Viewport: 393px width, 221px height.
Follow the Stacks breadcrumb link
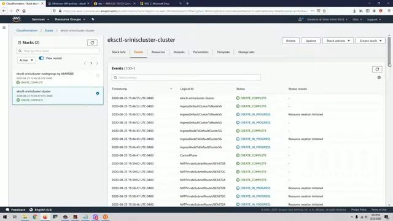[x=49, y=31]
